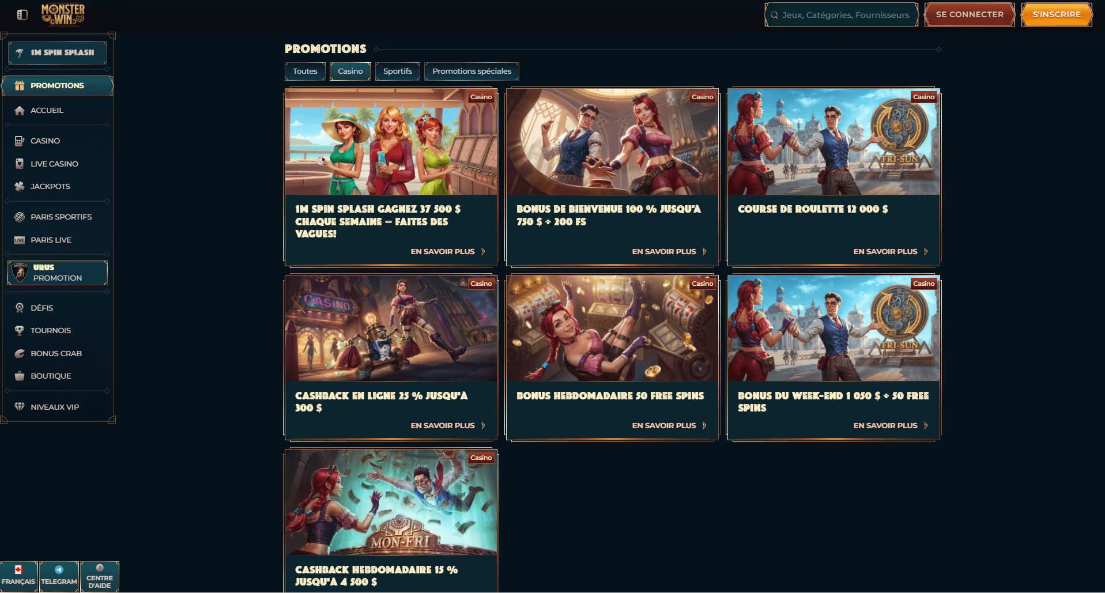Screen dimensions: 1105x593
Task: Open En Savoir Plus for Course de Roulette
Action: click(885, 251)
